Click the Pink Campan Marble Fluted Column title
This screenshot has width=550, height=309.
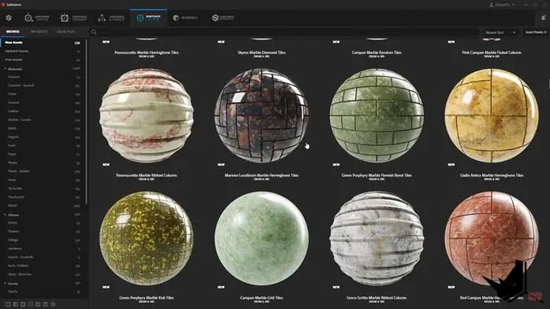coord(491,53)
